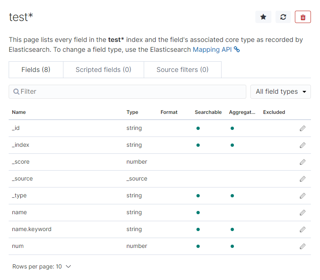Click the star to set the default index
Image resolution: width=320 pixels, height=280 pixels.
point(263,17)
